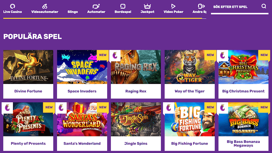272x153 pixels.
Task: Go to Videoautomater tab label
Action: click(45, 12)
